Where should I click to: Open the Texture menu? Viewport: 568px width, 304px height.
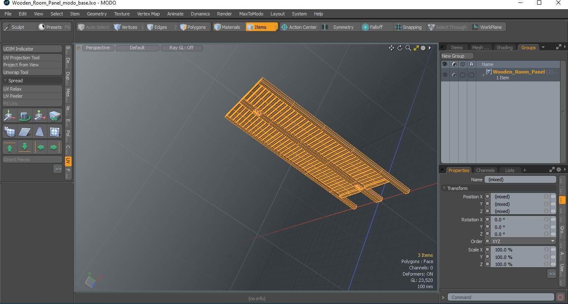[x=122, y=14]
